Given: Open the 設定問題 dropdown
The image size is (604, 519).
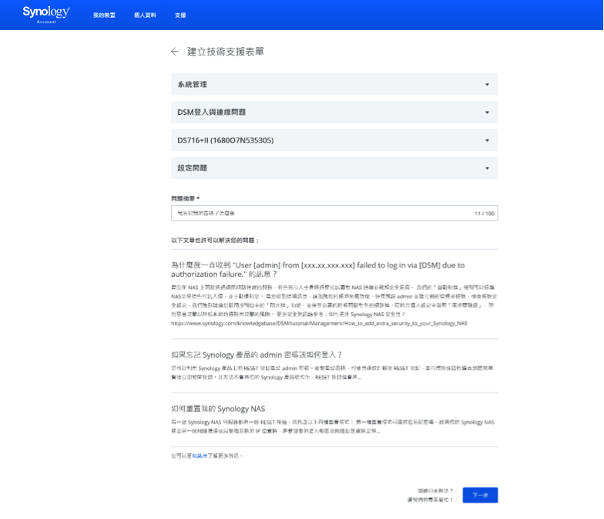Looking at the screenshot, I should (334, 168).
